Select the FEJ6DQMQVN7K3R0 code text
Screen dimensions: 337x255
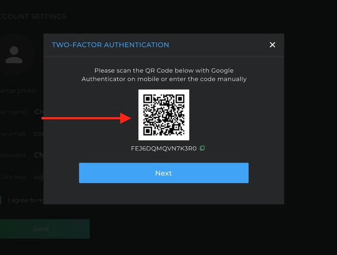pos(164,148)
